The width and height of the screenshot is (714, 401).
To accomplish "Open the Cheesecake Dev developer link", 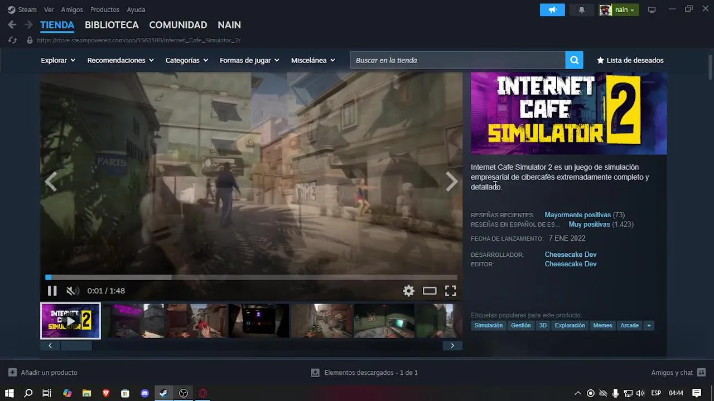I will 571,255.
